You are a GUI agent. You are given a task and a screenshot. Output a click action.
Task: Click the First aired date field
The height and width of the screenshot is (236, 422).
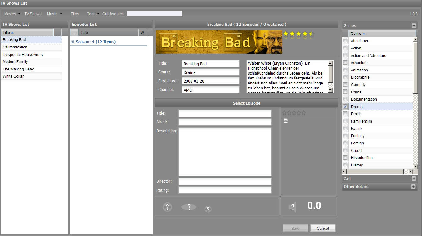click(x=211, y=81)
